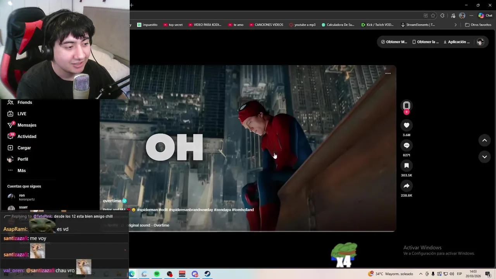Open the new browser tab plus button
496x279 pixels.
click(x=131, y=5)
